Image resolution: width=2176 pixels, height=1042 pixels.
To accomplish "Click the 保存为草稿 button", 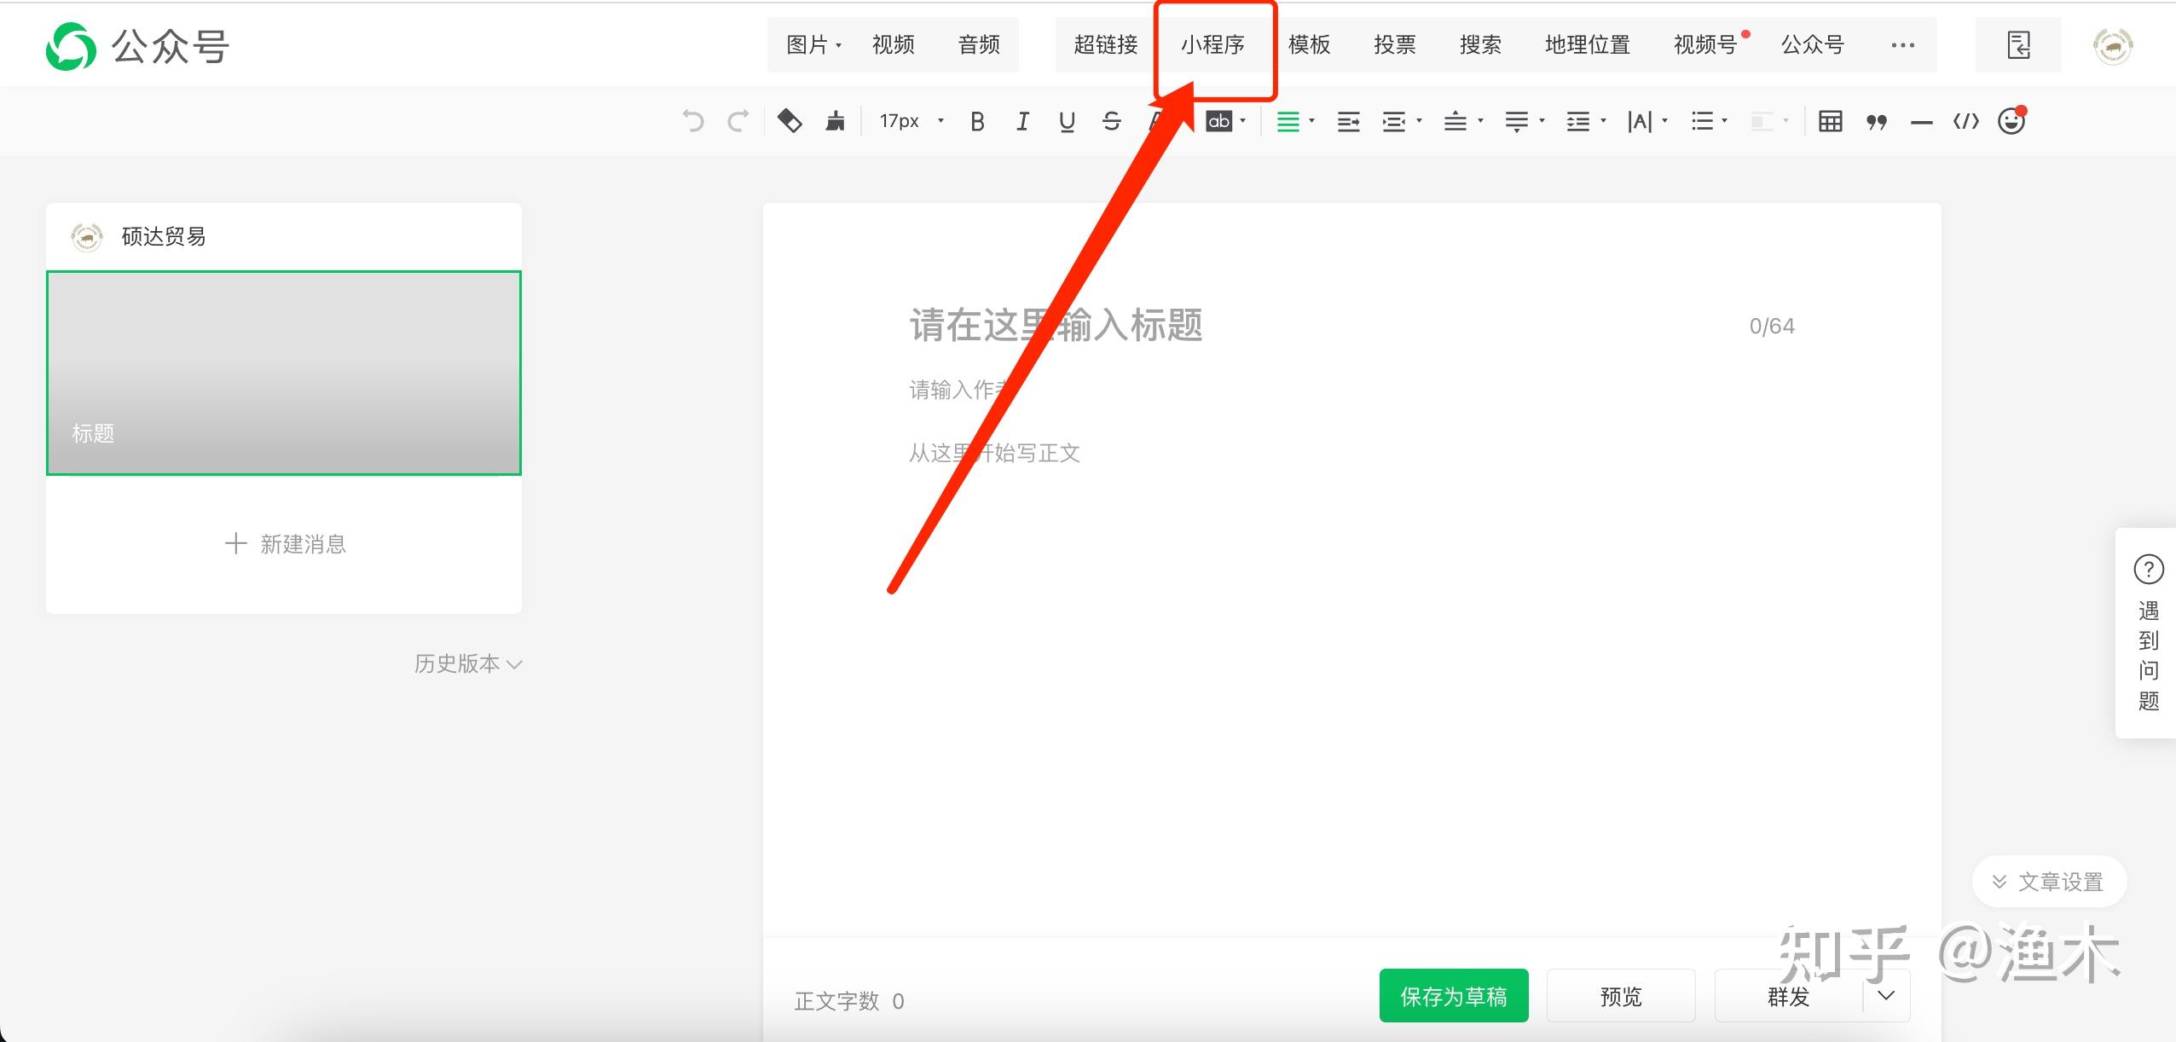I will [1453, 995].
